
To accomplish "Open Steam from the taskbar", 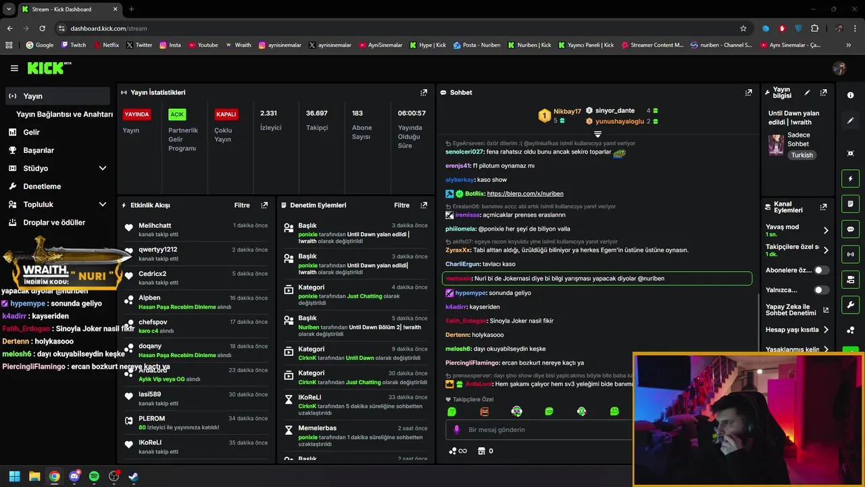I will pyautogui.click(x=133, y=476).
